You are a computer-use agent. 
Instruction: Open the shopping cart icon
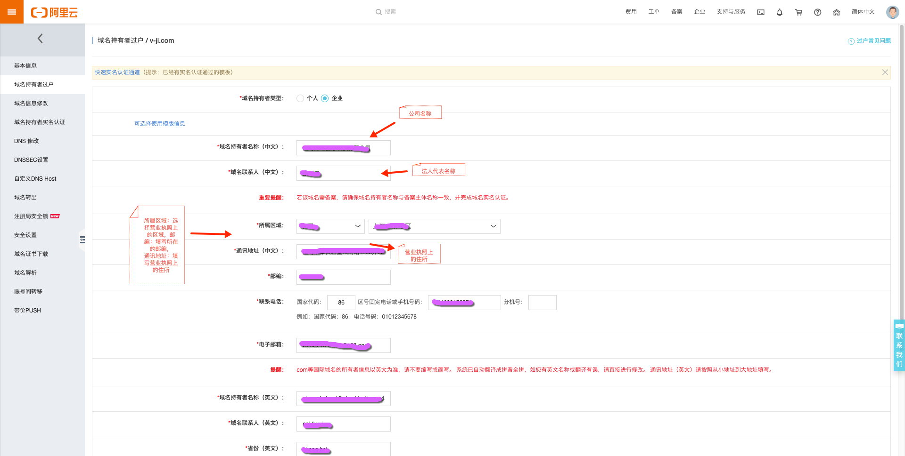tap(798, 12)
